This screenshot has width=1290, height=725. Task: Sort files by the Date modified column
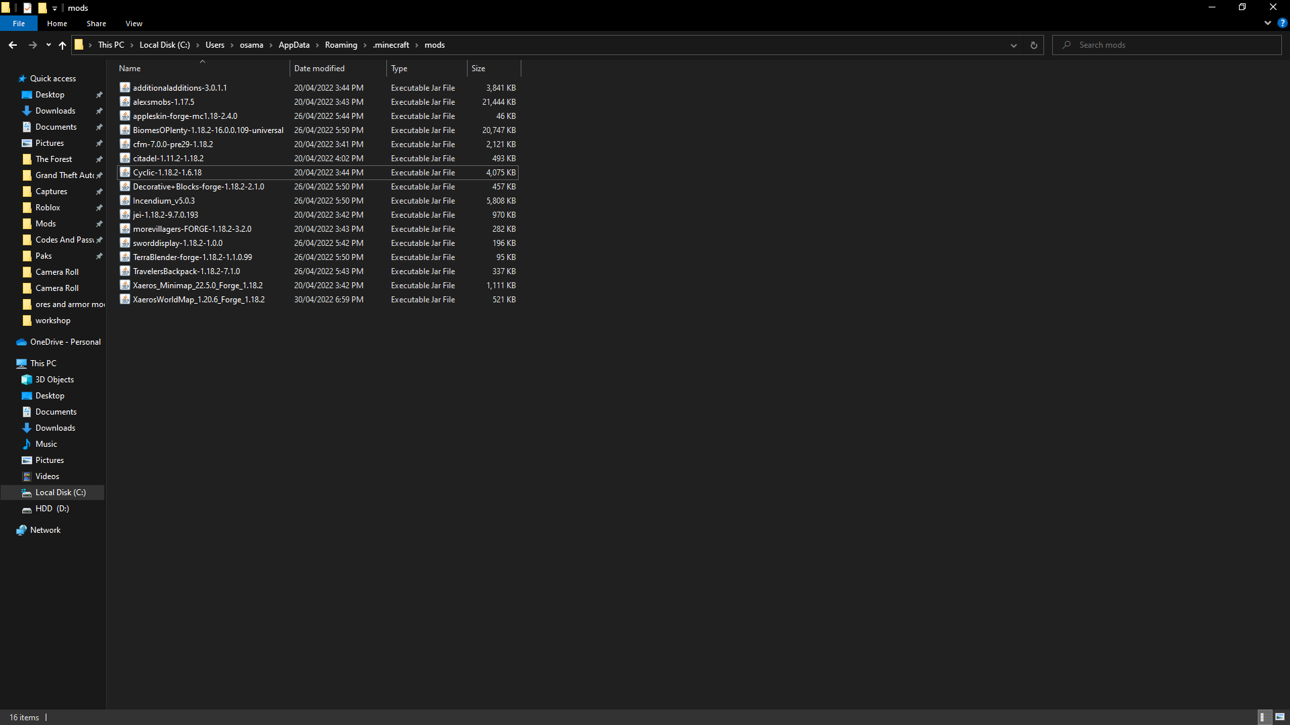(x=339, y=69)
